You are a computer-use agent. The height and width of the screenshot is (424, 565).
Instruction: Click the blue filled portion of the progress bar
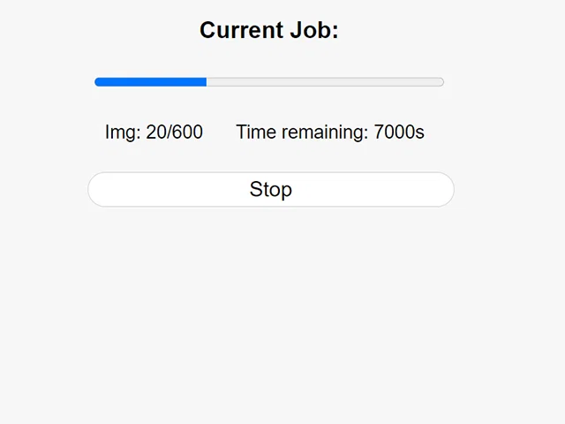pos(150,82)
